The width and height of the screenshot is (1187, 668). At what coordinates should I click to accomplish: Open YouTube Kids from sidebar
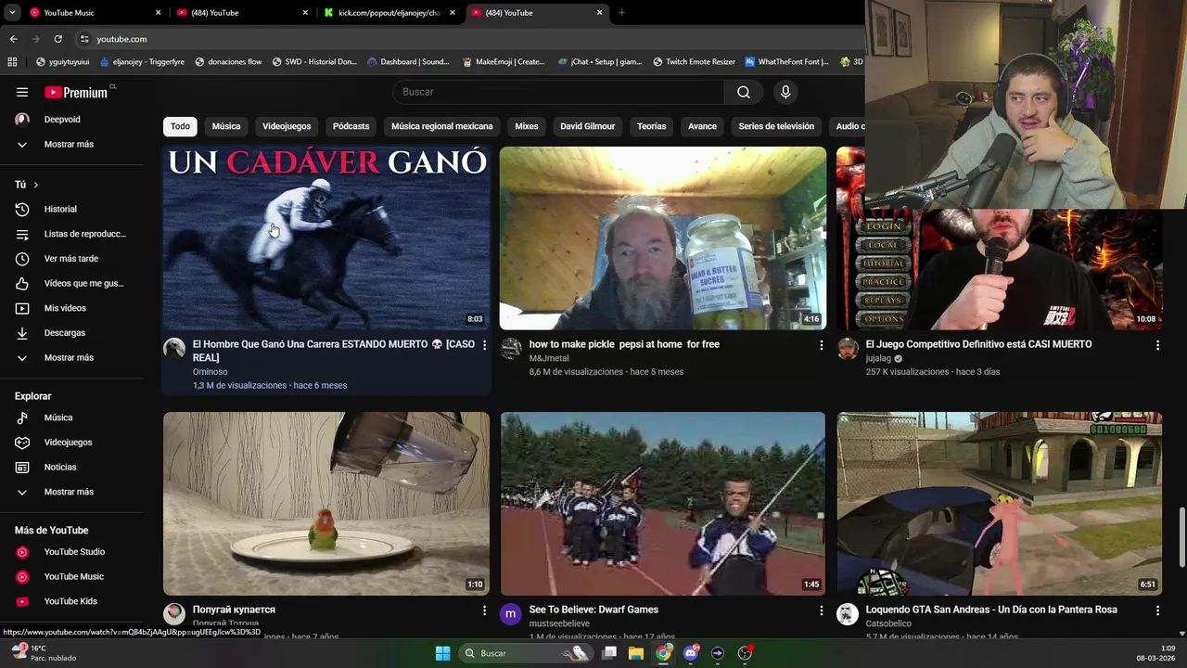point(70,601)
